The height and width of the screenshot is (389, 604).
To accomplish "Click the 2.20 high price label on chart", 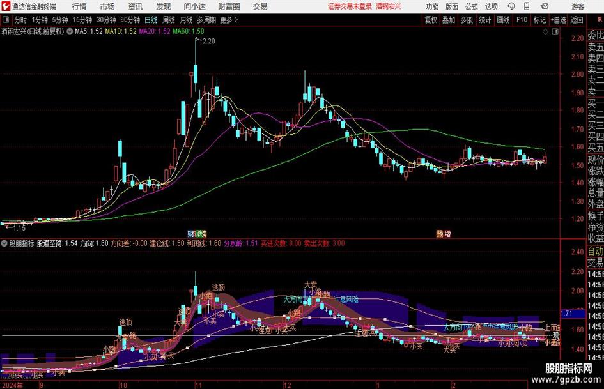I will [x=208, y=42].
